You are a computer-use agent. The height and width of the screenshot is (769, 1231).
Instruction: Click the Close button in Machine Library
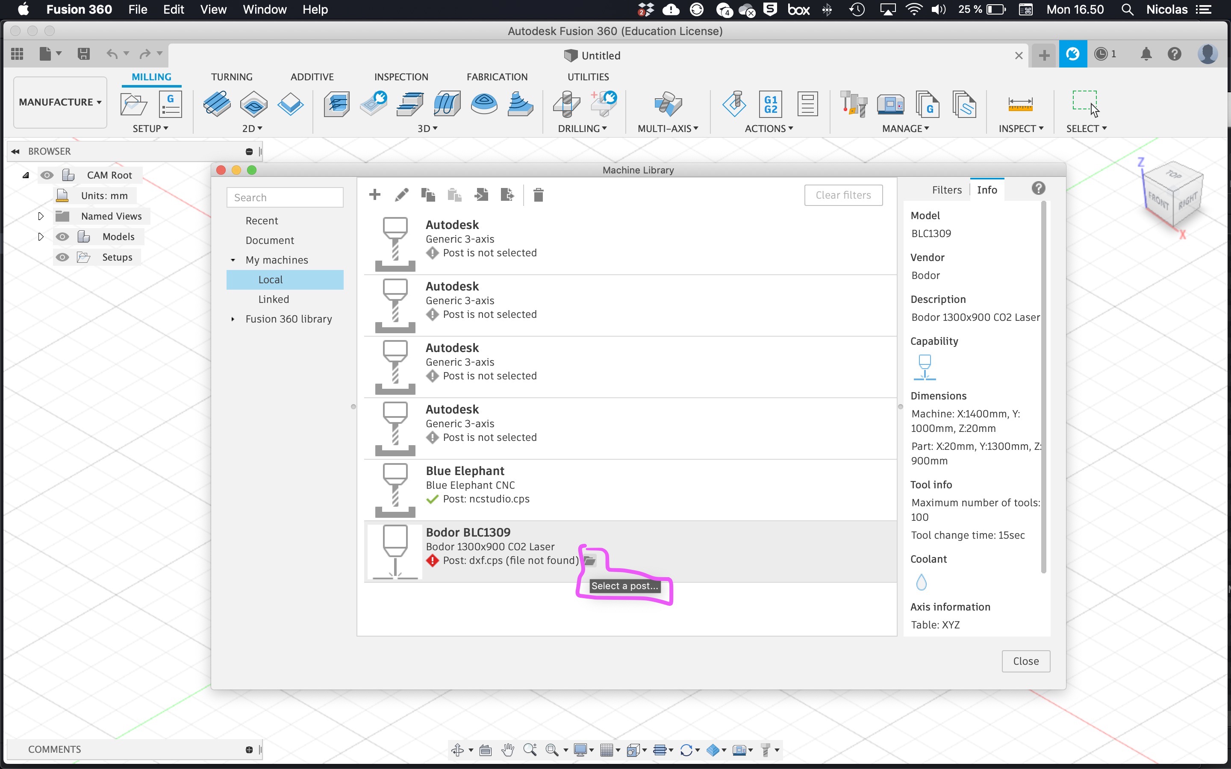point(1025,661)
